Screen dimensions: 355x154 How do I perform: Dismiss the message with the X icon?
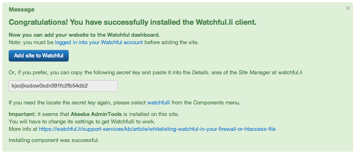[348, 8]
